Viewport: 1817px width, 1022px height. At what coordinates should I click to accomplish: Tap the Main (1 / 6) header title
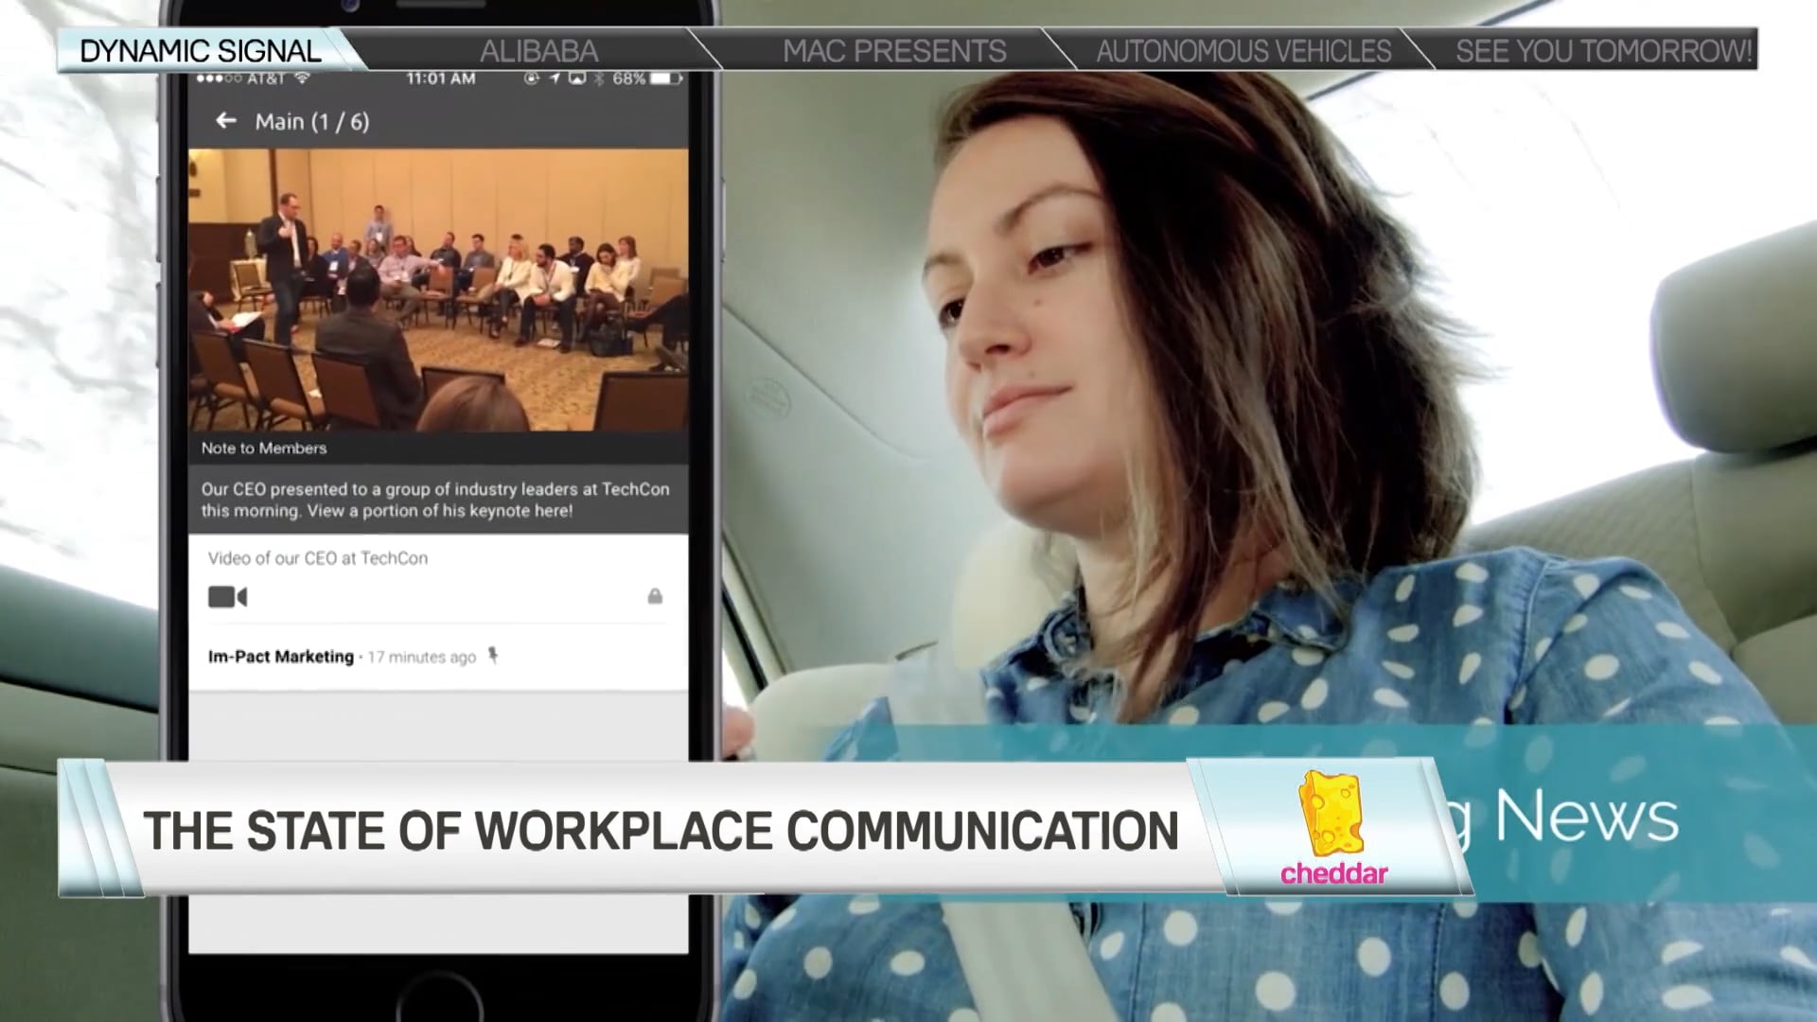click(x=312, y=122)
